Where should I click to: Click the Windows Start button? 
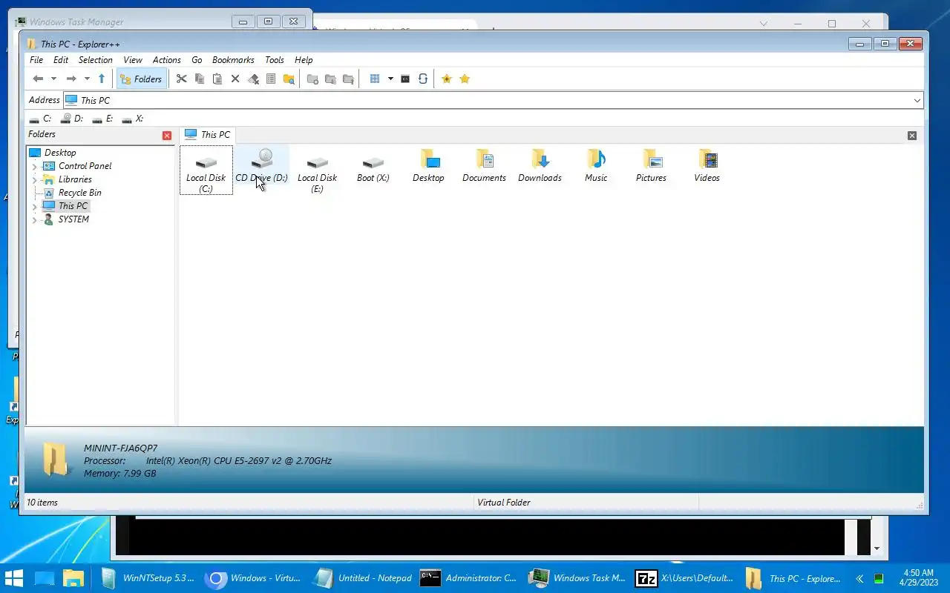pyautogui.click(x=13, y=578)
